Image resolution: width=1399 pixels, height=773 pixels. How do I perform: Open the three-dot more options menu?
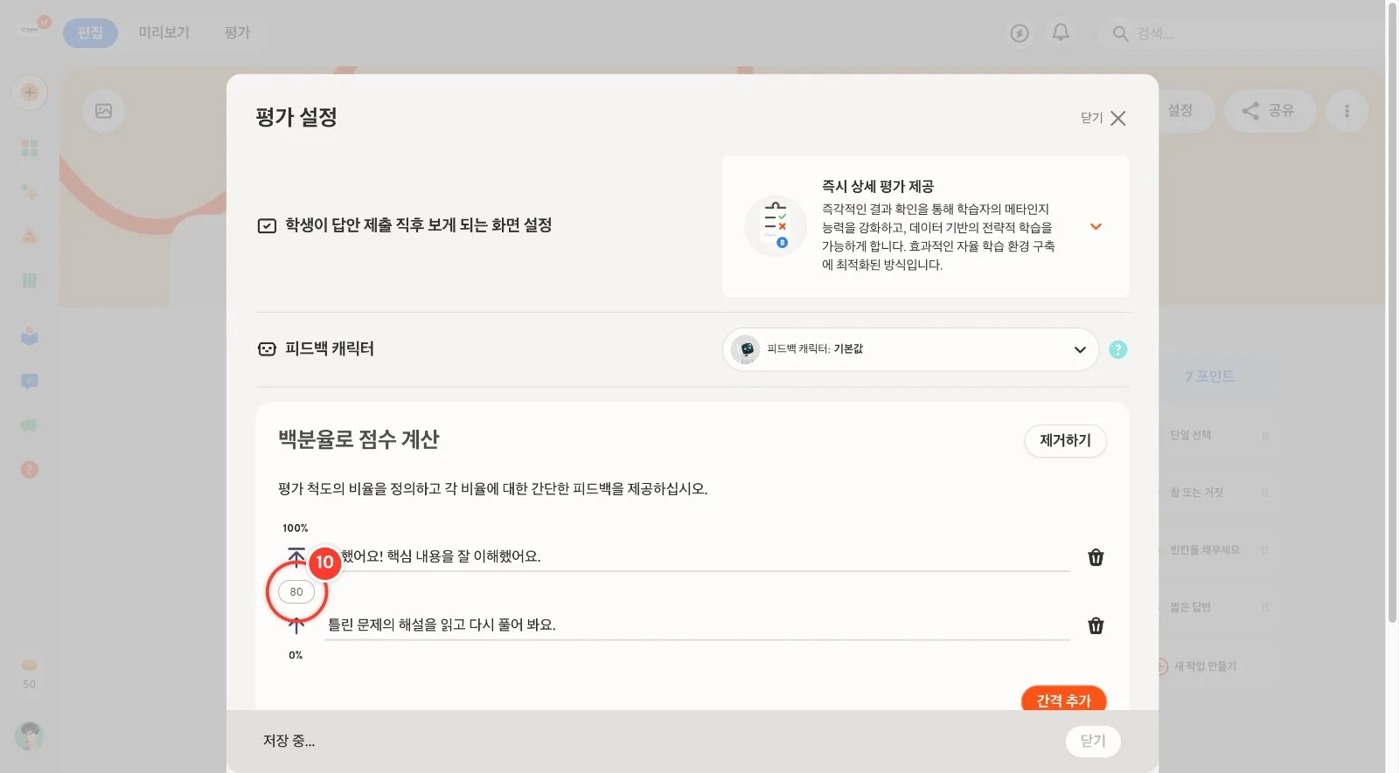tap(1347, 111)
